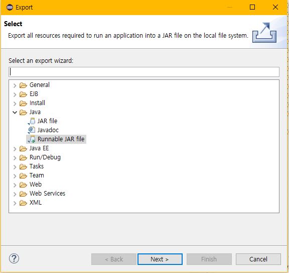This screenshot has width=289, height=273.
Task: Close the Export dialog
Action: (x=275, y=7)
